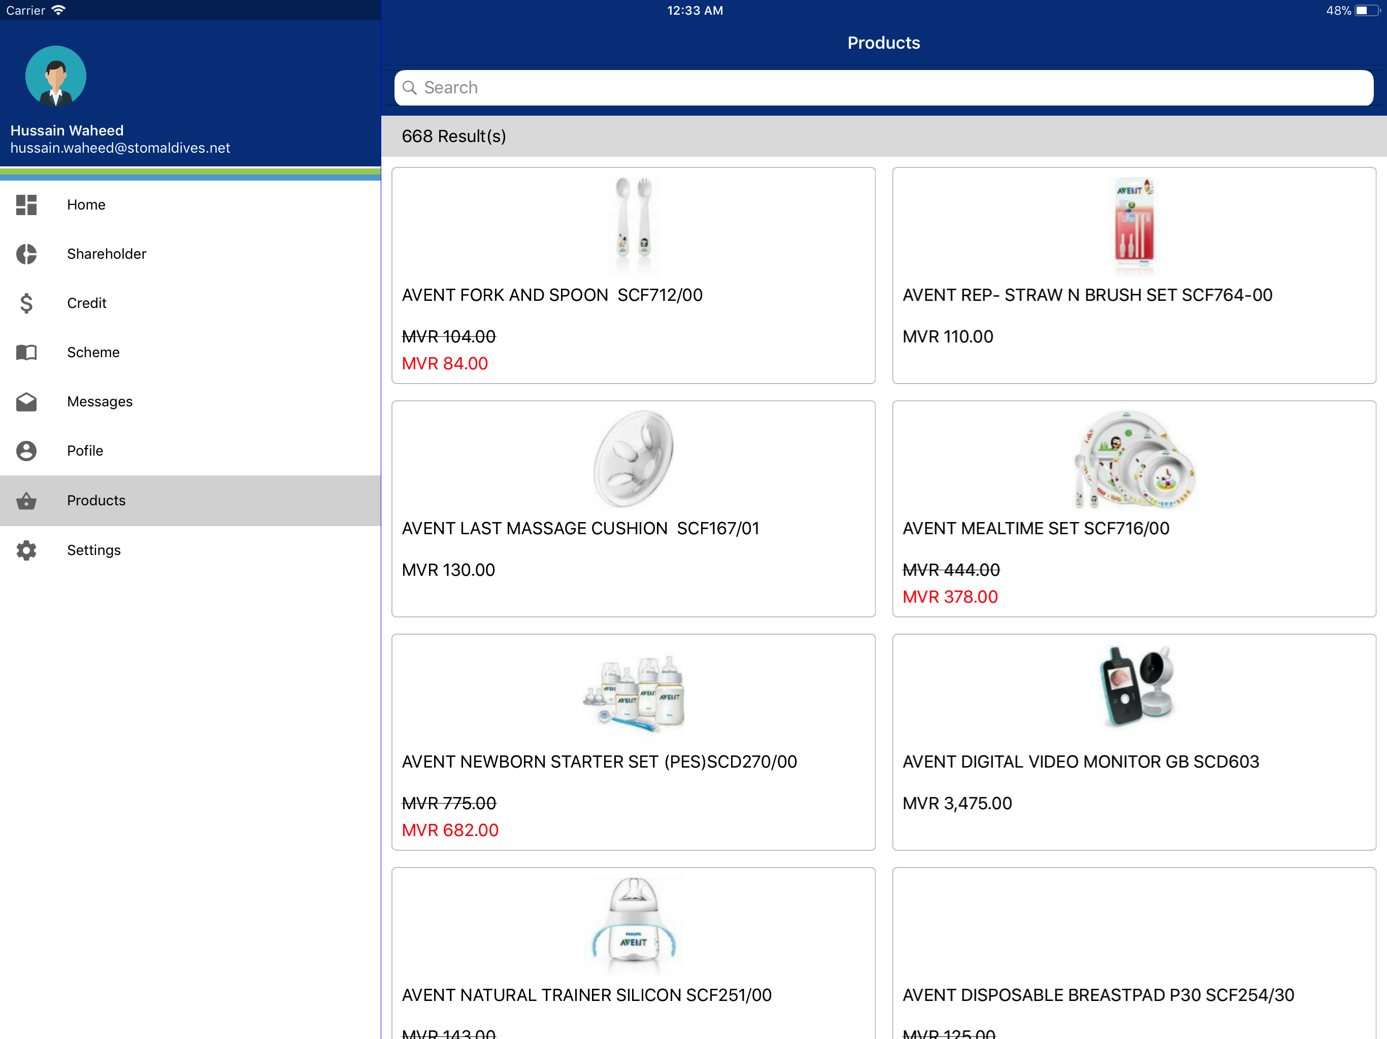Click the Credit dollar sign icon
Viewport: 1387px width, 1039px height.
[x=26, y=303]
